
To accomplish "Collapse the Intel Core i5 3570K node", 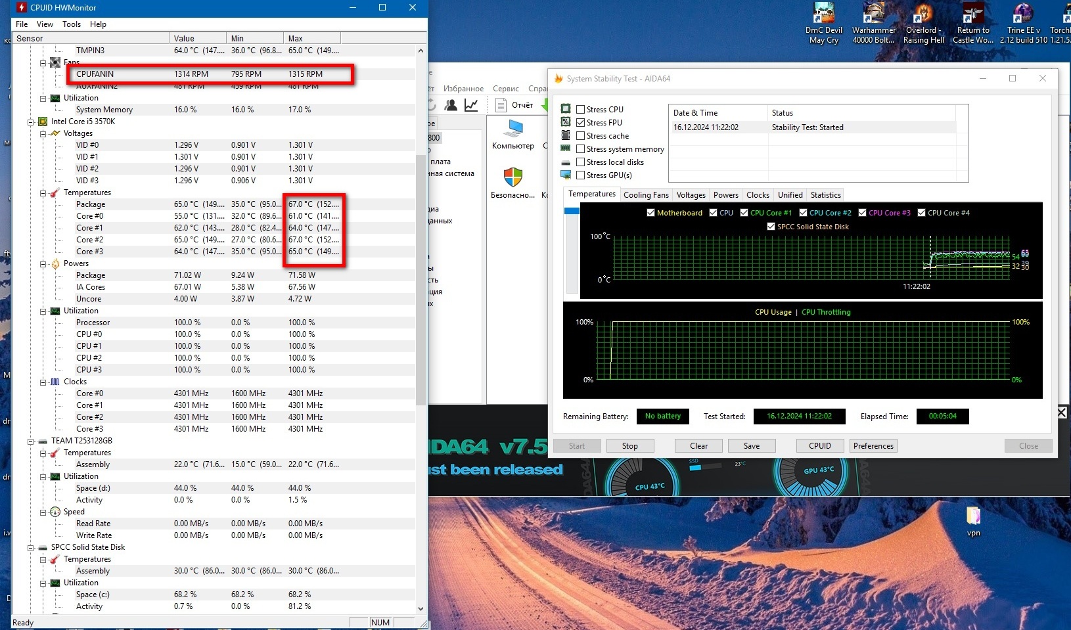I will point(30,122).
